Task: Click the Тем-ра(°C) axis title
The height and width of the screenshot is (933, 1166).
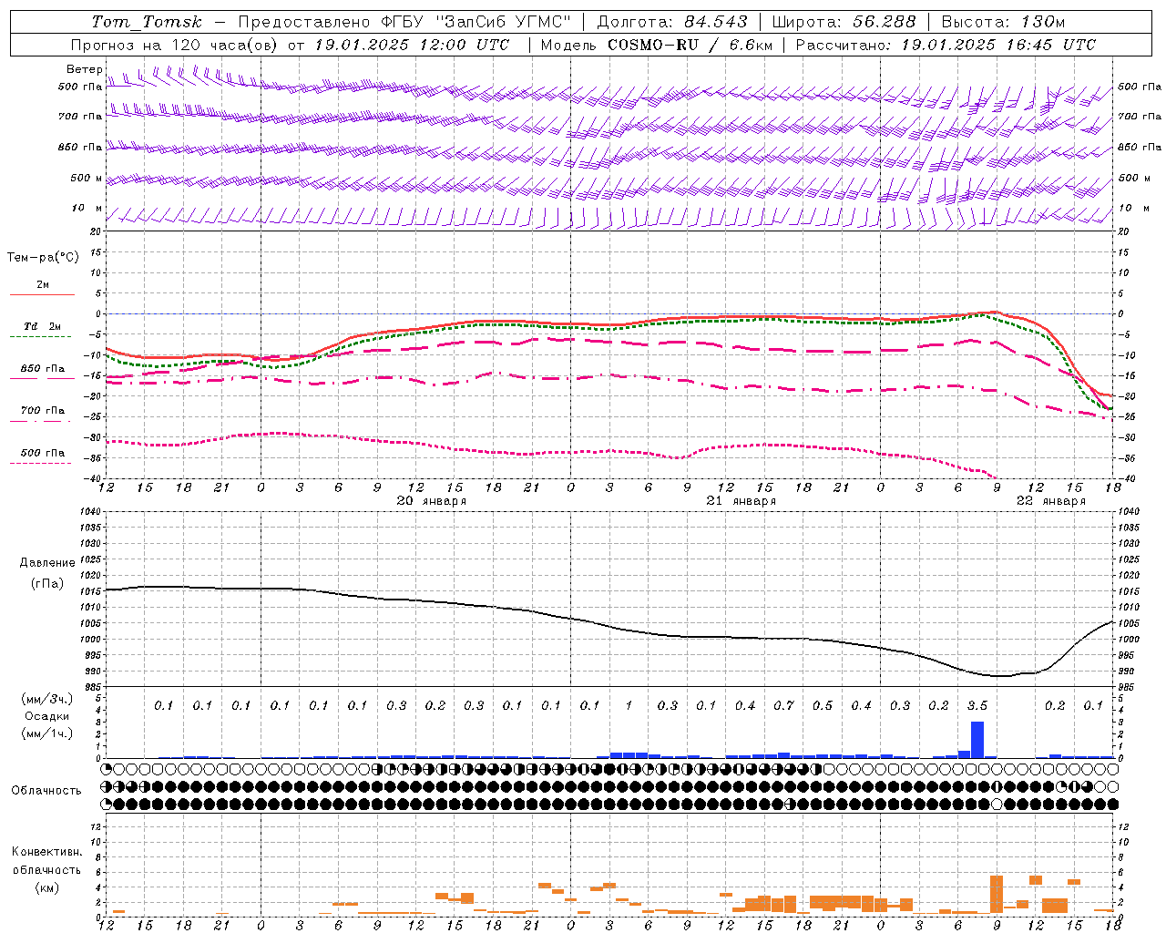Action: [x=43, y=258]
